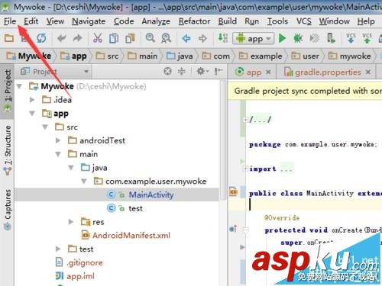Click the AVD Manager device icon

click(x=331, y=38)
